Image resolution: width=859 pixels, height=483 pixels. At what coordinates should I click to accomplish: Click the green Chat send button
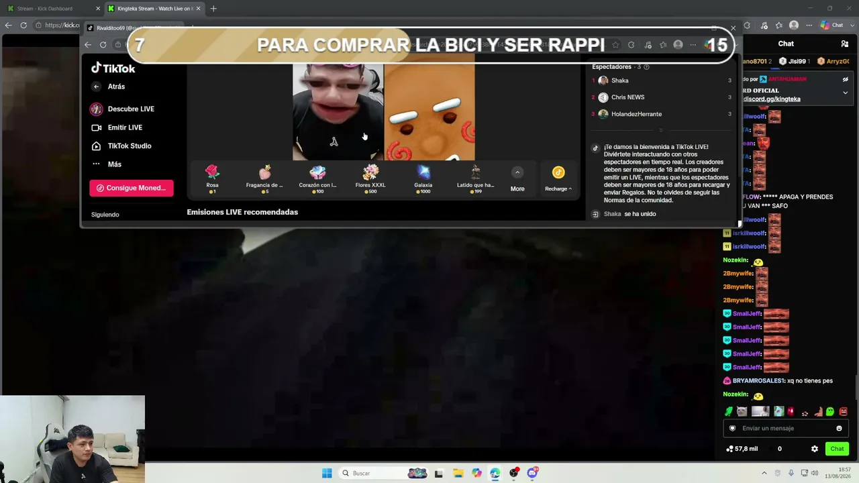[x=837, y=449]
